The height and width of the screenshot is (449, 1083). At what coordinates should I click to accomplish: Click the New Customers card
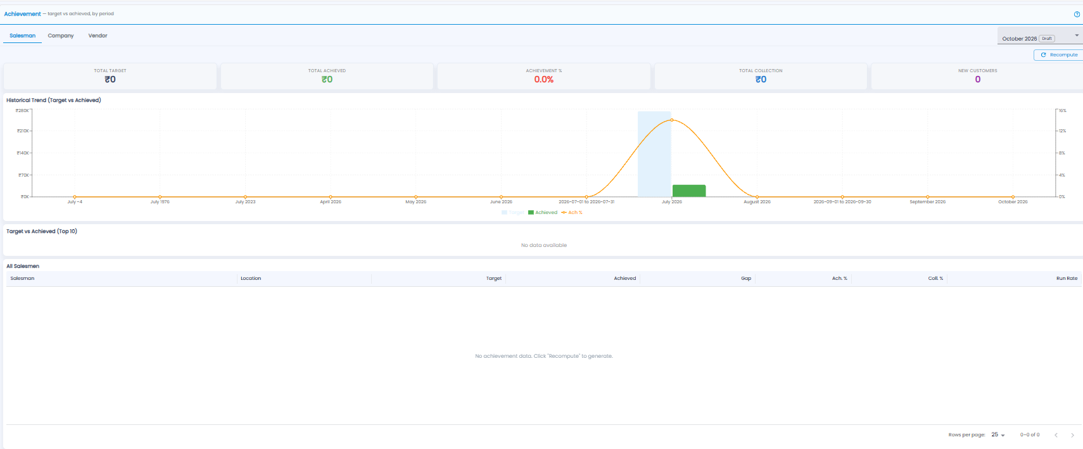tap(977, 76)
